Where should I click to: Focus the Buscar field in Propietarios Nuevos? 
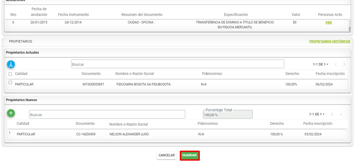[107, 115]
